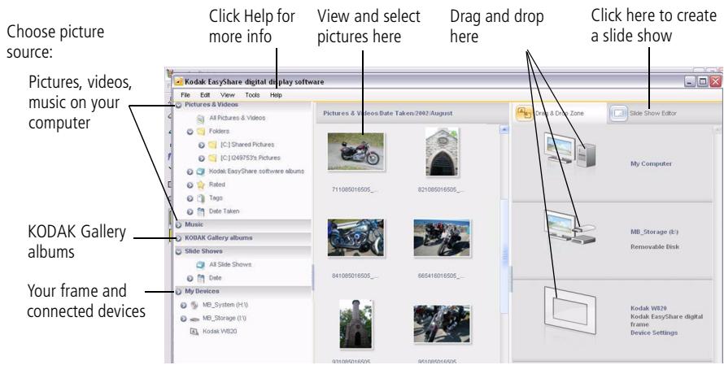Select the I249753's Pictures folder
The image size is (724, 365).
point(251,158)
